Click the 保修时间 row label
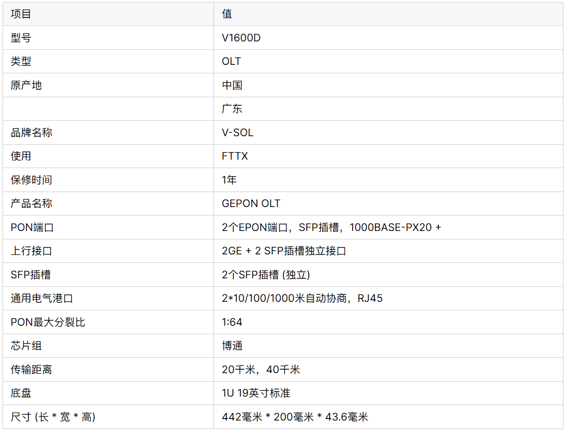This screenshot has height=431, width=565. 31,180
